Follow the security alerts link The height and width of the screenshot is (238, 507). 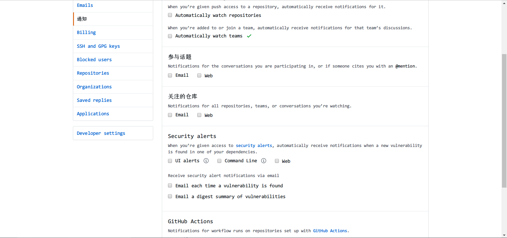(x=254, y=145)
